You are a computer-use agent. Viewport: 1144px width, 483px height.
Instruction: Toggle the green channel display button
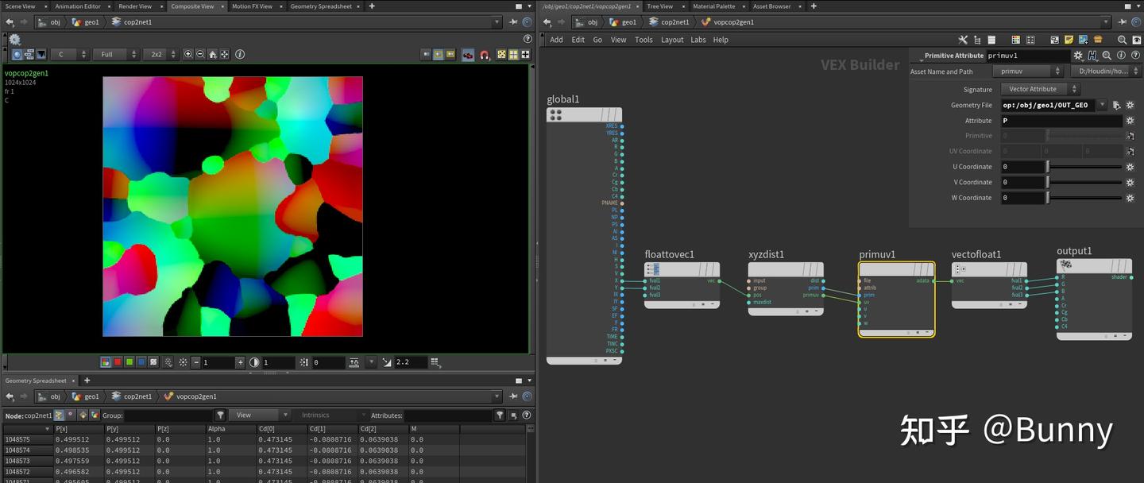129,362
